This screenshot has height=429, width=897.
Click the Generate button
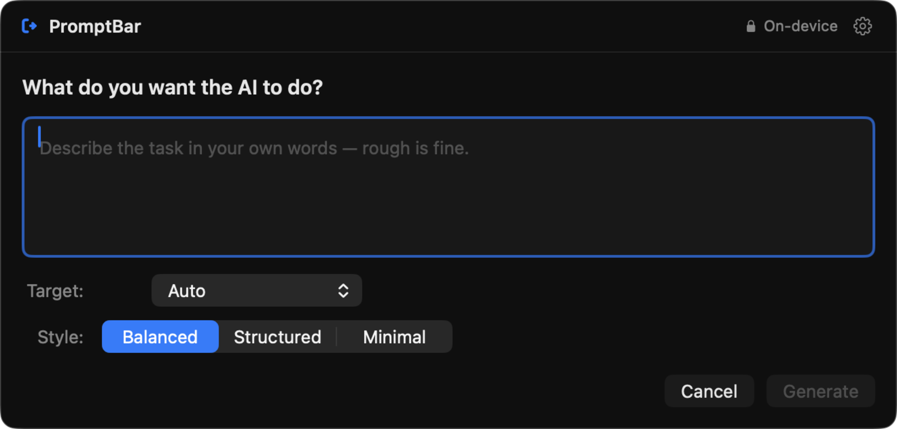(x=821, y=391)
